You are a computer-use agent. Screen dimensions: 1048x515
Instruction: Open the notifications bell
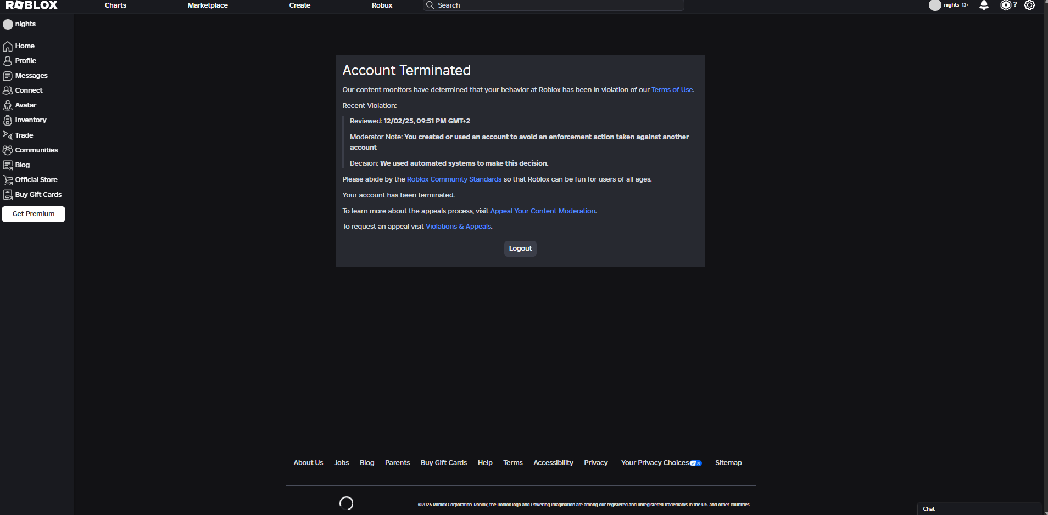pos(984,5)
